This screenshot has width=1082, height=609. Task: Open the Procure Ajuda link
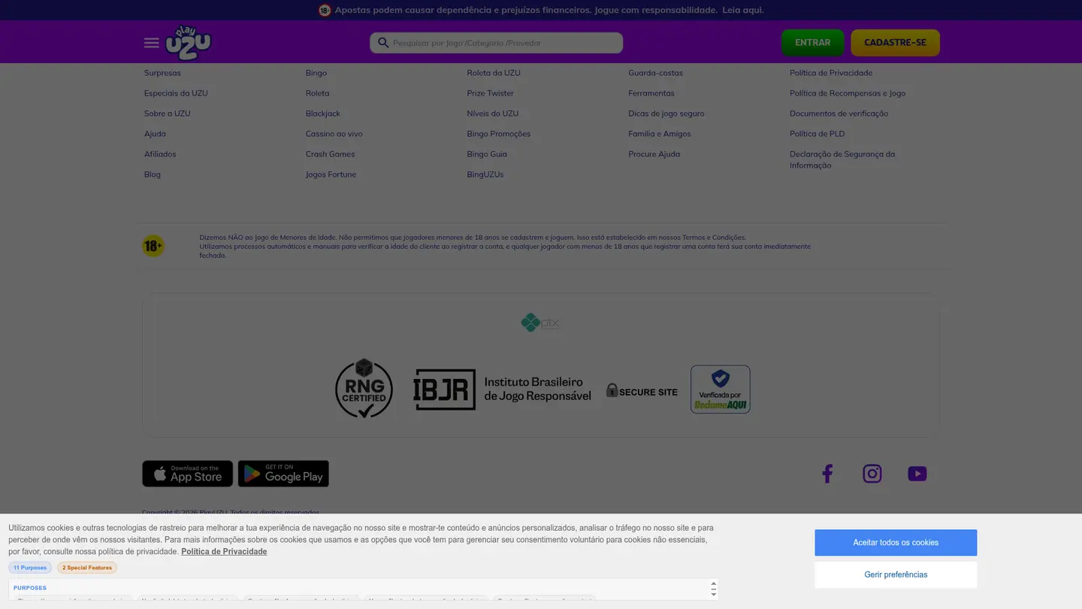click(654, 154)
